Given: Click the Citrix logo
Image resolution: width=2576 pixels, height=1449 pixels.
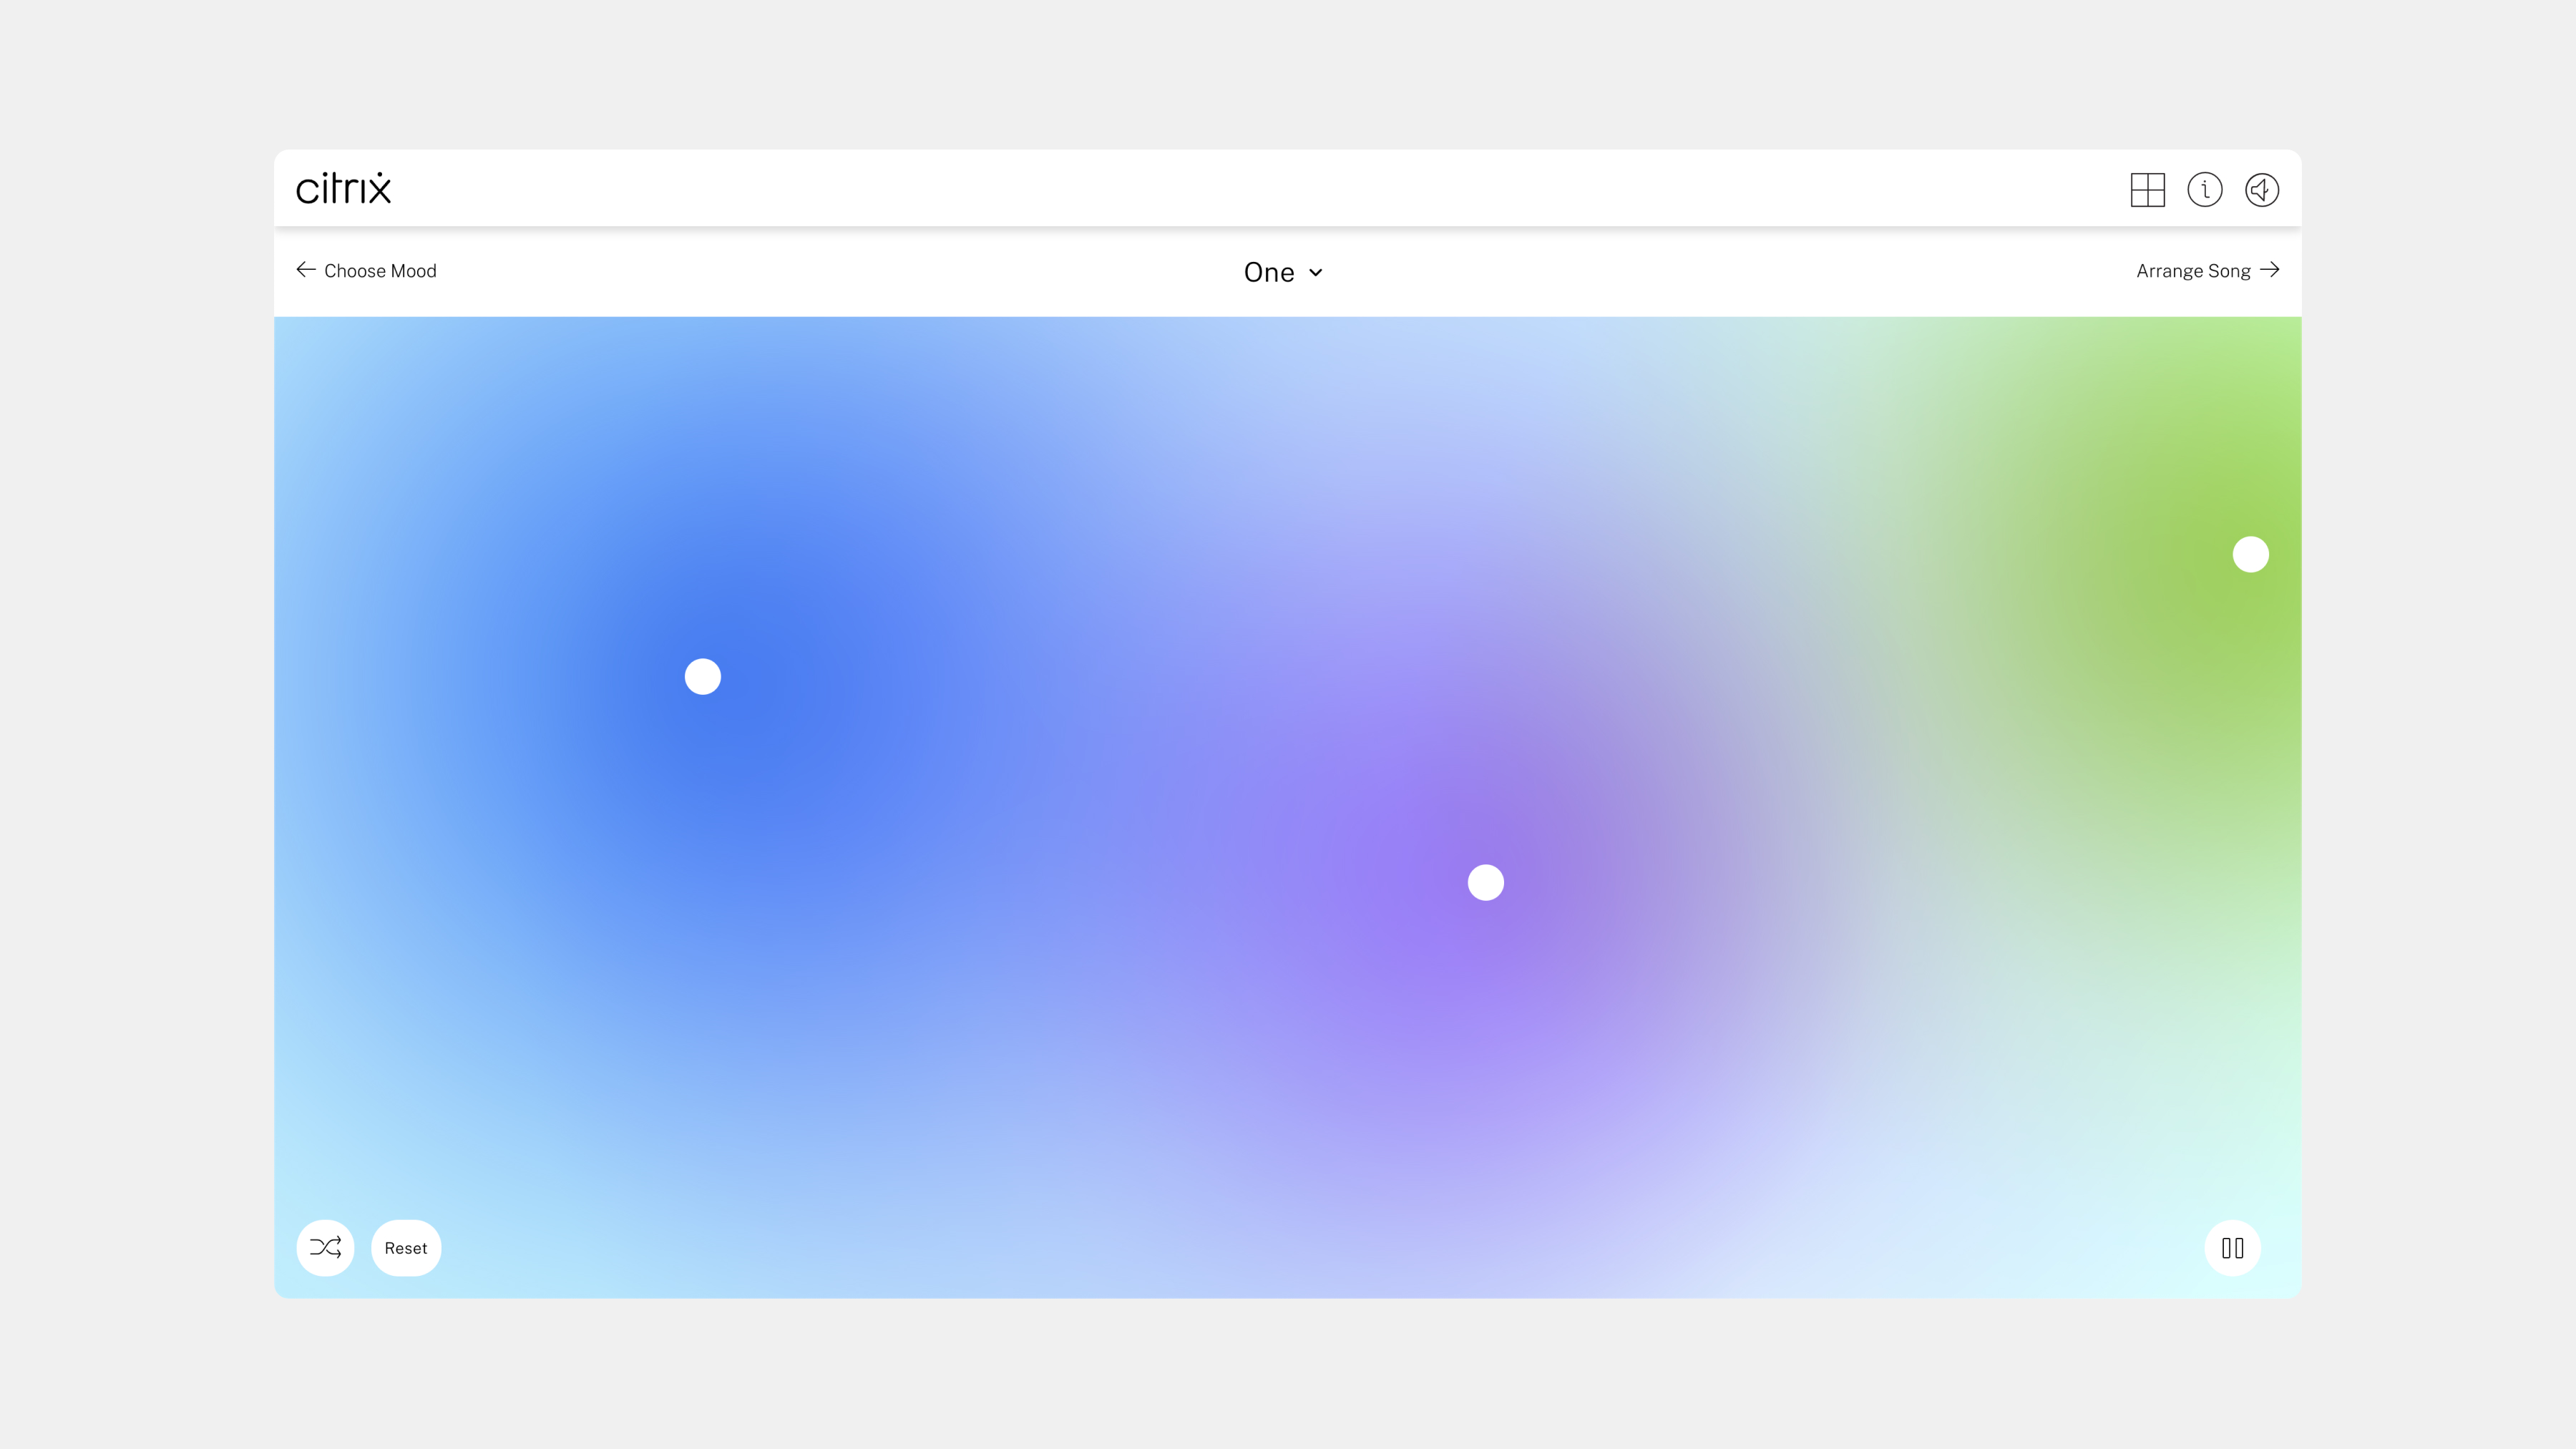Looking at the screenshot, I should (343, 188).
